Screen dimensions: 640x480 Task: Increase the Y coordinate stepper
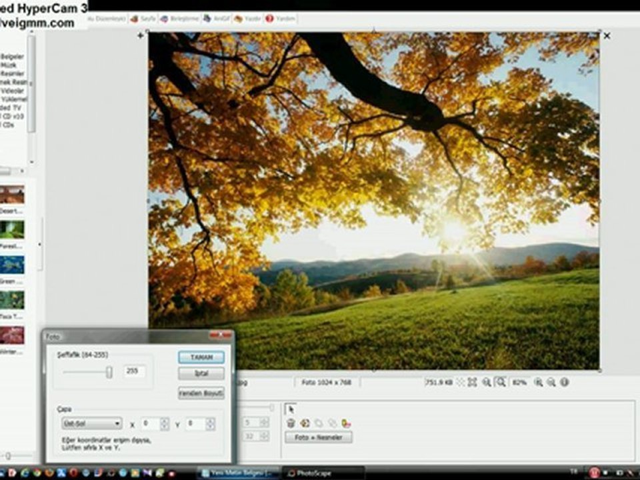pyautogui.click(x=210, y=421)
